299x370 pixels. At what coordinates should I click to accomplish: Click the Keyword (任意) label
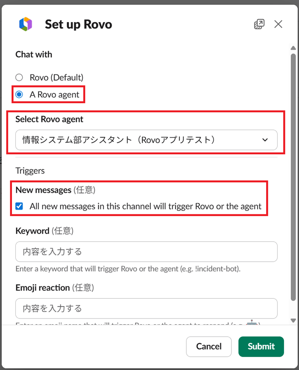click(x=44, y=231)
